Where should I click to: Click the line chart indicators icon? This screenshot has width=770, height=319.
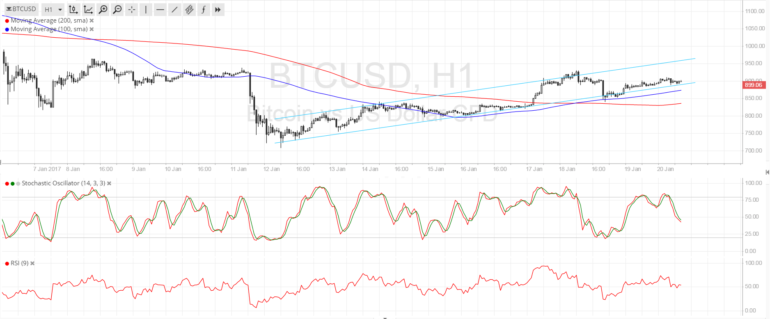88,9
